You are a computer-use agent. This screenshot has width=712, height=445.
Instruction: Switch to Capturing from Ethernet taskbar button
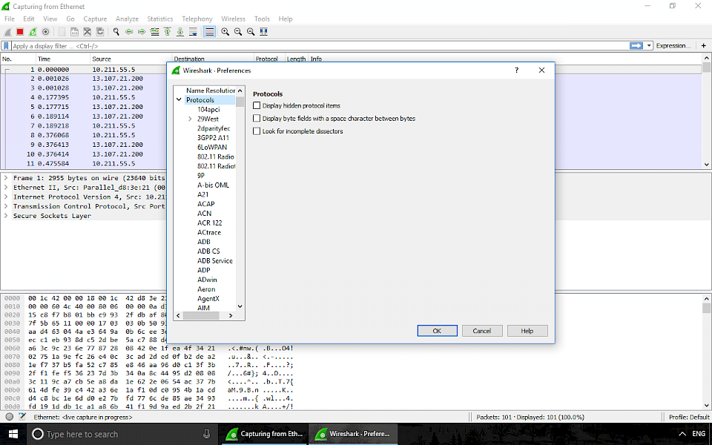[x=264, y=434]
